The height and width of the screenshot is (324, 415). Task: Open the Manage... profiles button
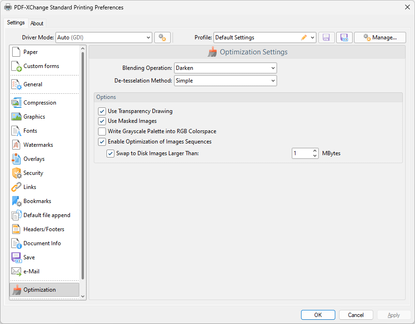tap(380, 38)
